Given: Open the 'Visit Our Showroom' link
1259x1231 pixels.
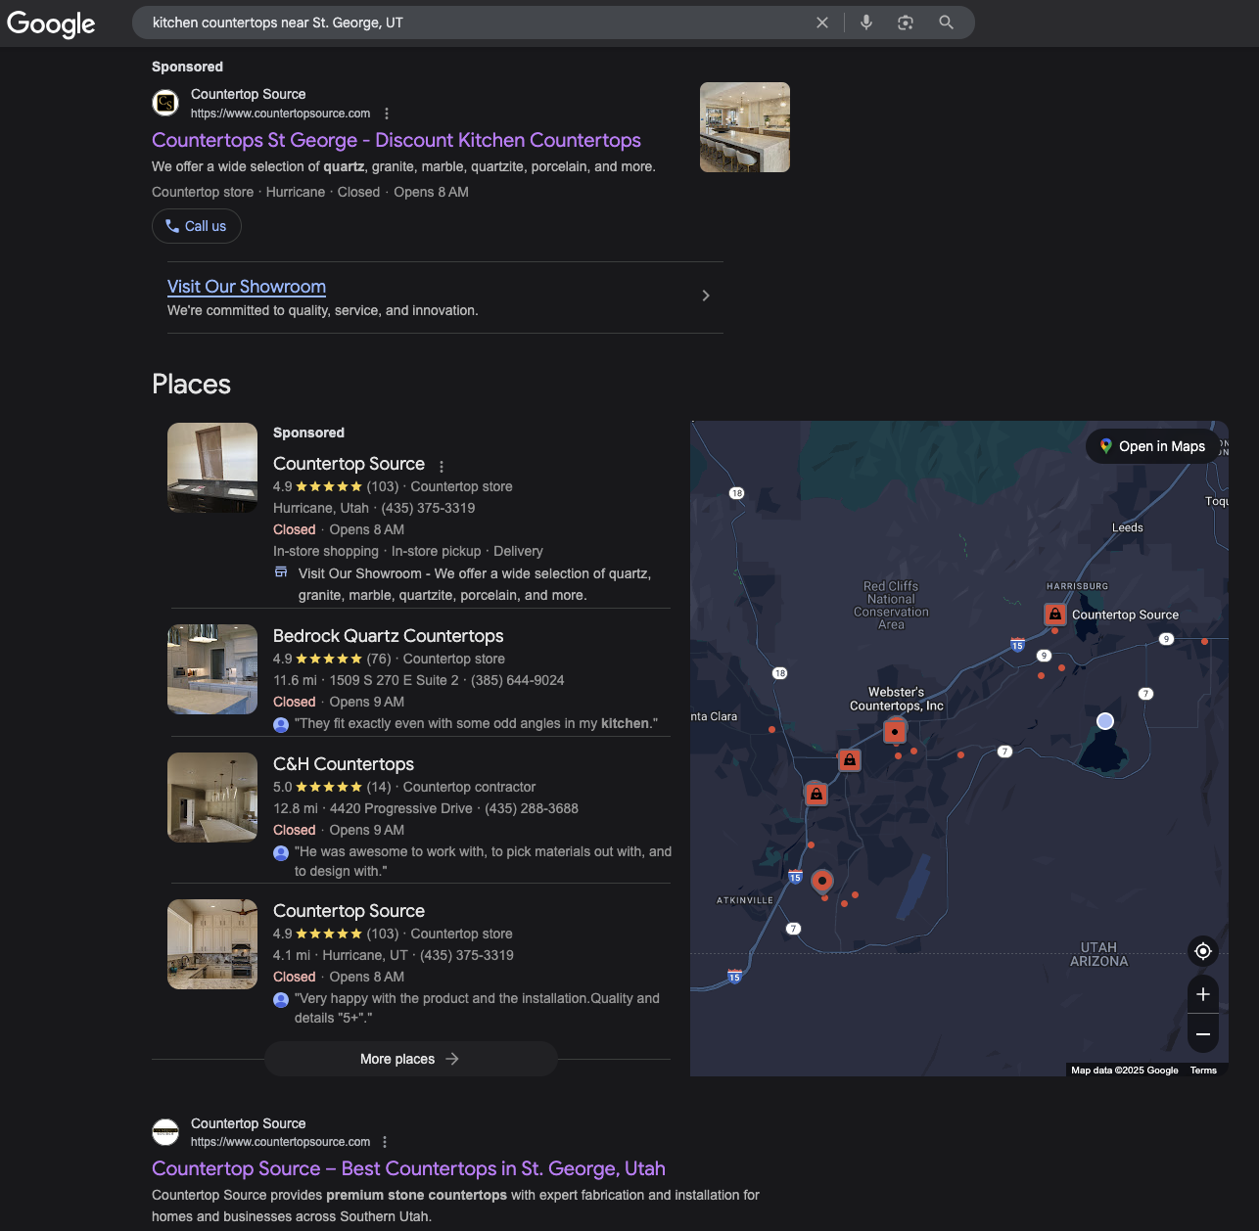Looking at the screenshot, I should (x=247, y=287).
